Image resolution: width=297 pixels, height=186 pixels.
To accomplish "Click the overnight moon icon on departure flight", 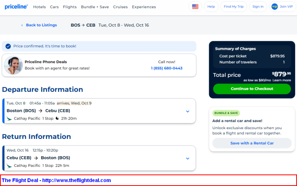I will (x=57, y=119).
